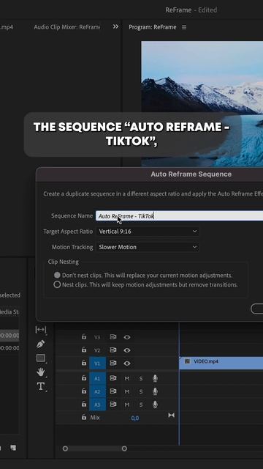
Task: Switch to Program: ReFrame tab
Action: [153, 27]
